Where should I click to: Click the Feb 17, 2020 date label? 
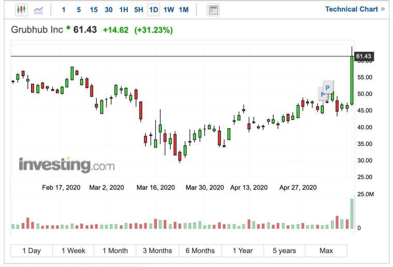click(x=61, y=187)
